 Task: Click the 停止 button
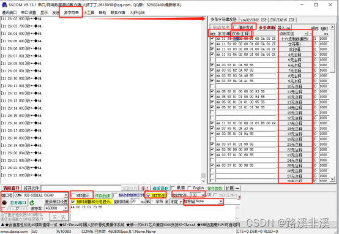(x=144, y=188)
